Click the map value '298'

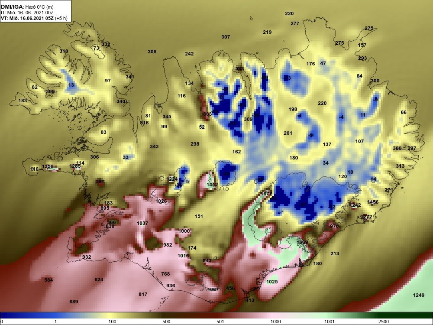pyautogui.click(x=195, y=144)
